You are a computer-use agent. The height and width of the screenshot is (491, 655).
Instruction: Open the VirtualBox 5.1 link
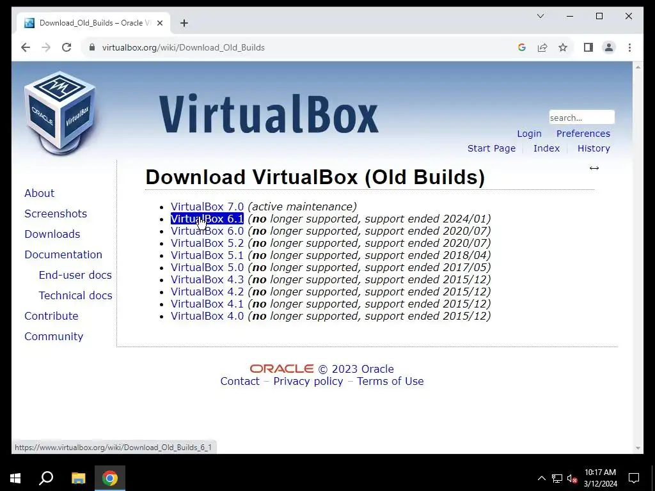207,255
